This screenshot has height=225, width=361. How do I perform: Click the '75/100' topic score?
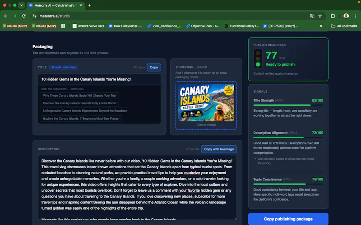coord(317,179)
